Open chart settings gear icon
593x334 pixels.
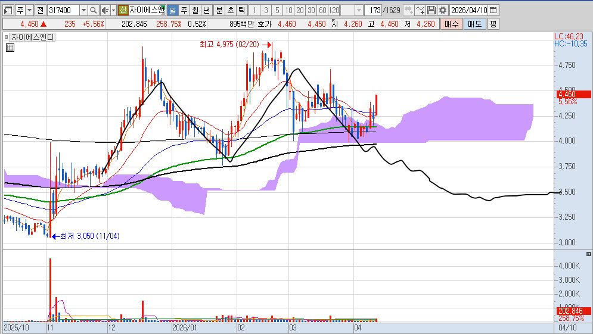coord(442,10)
